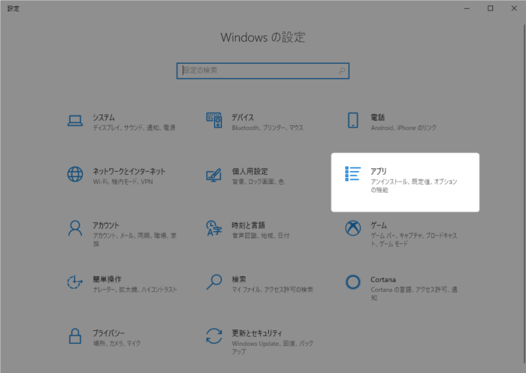The height and width of the screenshot is (373, 526).
Task: Click the システム laptop icon
Action: coord(74,121)
